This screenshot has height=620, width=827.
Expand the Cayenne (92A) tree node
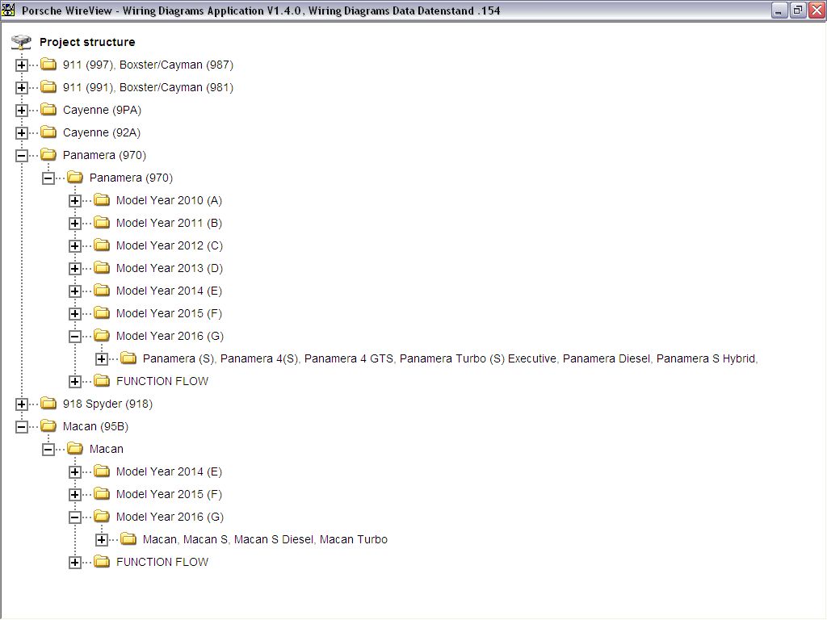click(22, 133)
